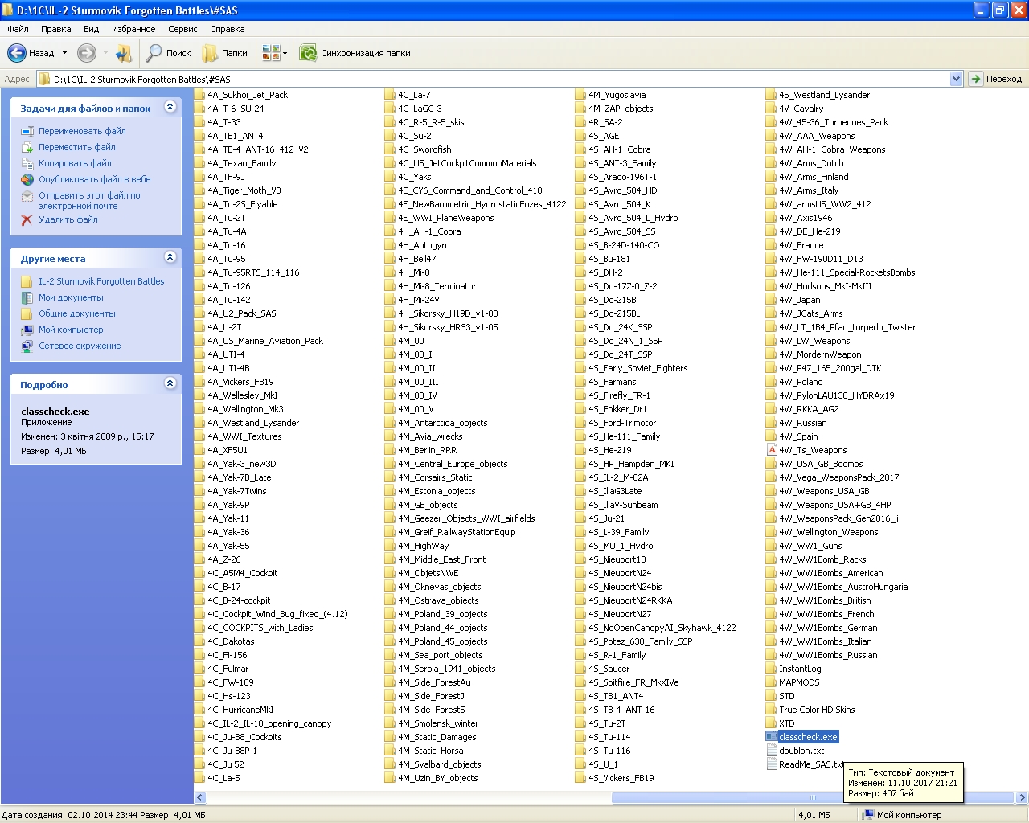Click into the address path field
Image resolution: width=1029 pixels, height=823 pixels.
click(498, 79)
